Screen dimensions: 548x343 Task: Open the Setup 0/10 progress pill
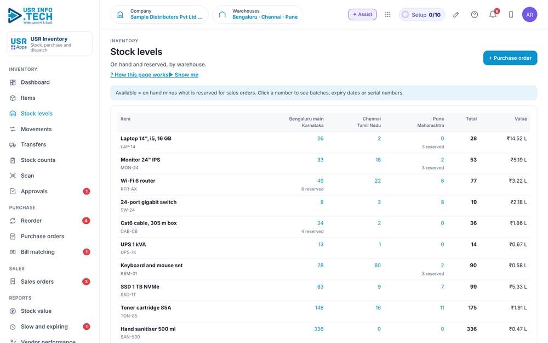point(422,14)
